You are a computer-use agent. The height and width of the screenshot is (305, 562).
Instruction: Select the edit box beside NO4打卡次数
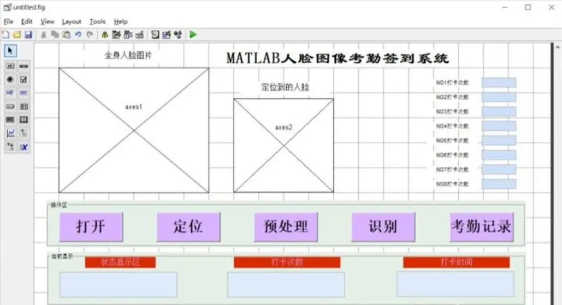pos(499,126)
